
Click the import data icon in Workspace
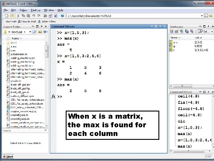tap(182, 31)
